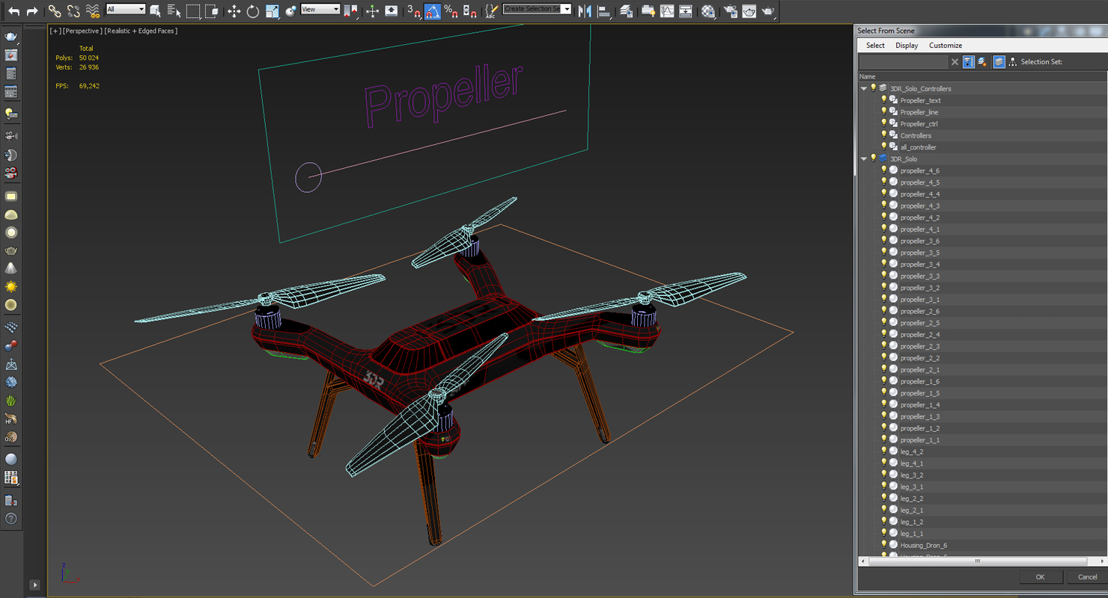Open the Customize menu in Select From Scene
The width and height of the screenshot is (1108, 598).
click(946, 46)
